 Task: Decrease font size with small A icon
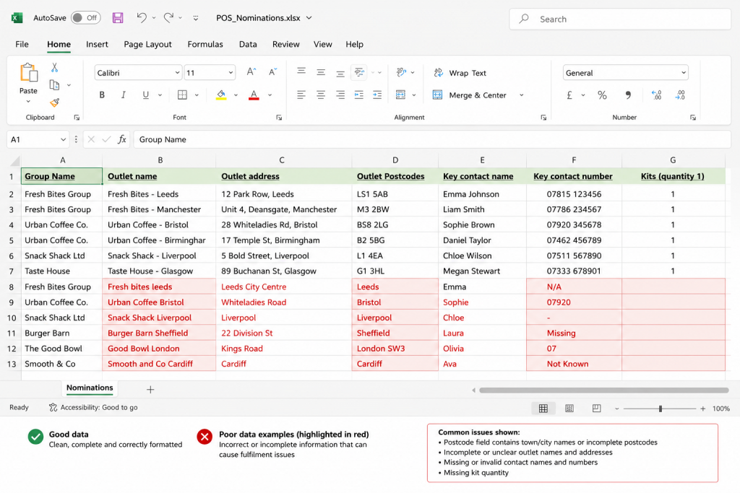click(x=272, y=71)
